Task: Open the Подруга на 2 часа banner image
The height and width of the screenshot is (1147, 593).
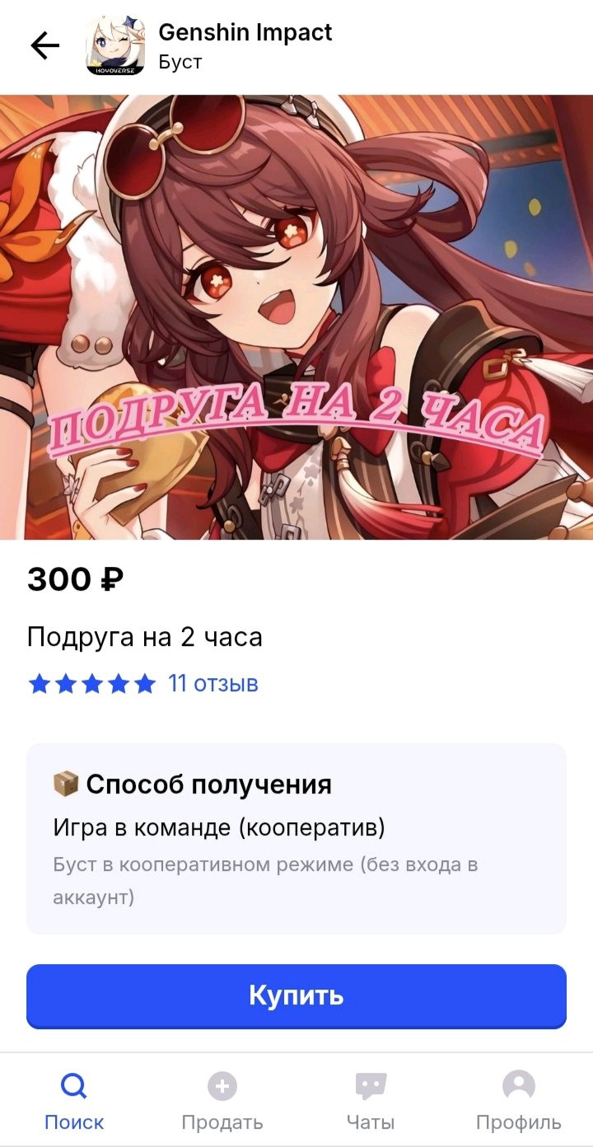Action: [x=296, y=317]
